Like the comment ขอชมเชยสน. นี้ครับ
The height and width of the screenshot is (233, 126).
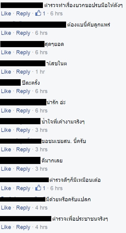click(6, 149)
